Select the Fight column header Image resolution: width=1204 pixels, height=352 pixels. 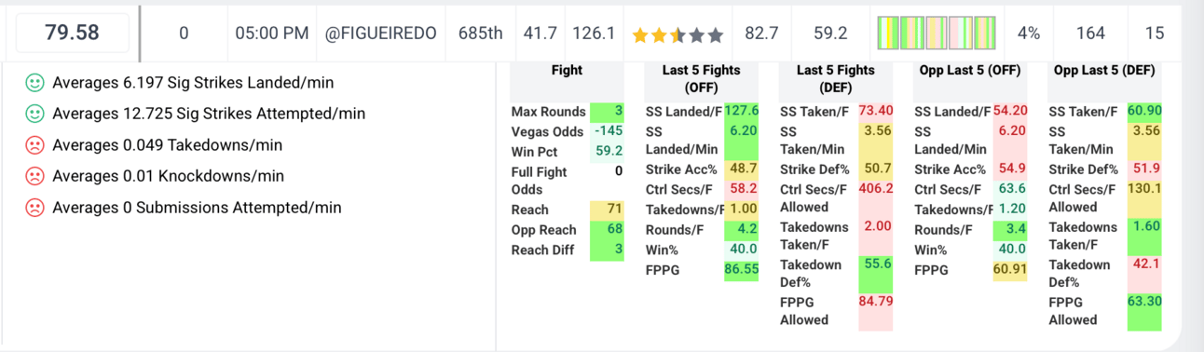point(567,70)
